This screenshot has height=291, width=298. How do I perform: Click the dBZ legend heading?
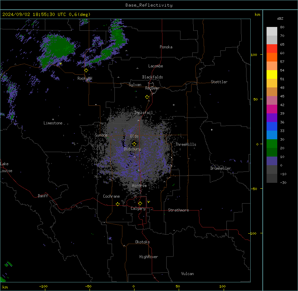[280, 18]
